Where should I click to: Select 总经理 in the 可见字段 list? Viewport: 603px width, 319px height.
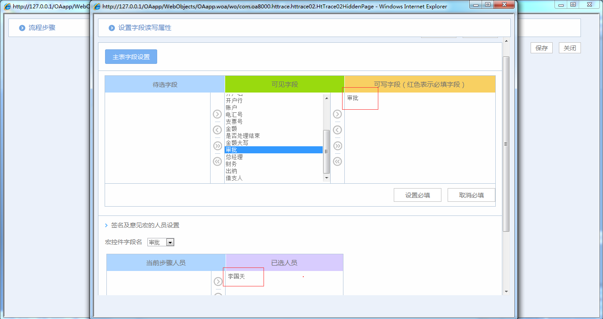coord(234,157)
